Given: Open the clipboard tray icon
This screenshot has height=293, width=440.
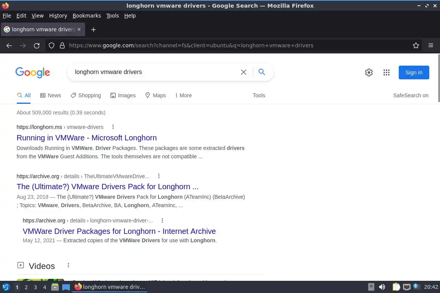Looking at the screenshot, I should (396, 287).
